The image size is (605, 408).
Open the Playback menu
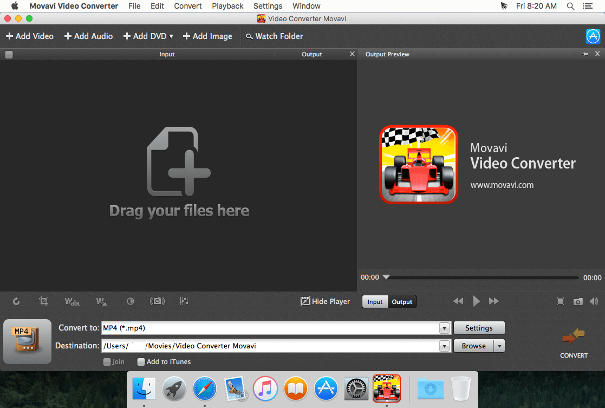click(x=227, y=6)
